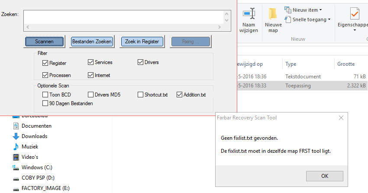This screenshot has width=368, height=193.
Task: Expand the Eigenschappen dropdown arrow
Action: [x=355, y=30]
